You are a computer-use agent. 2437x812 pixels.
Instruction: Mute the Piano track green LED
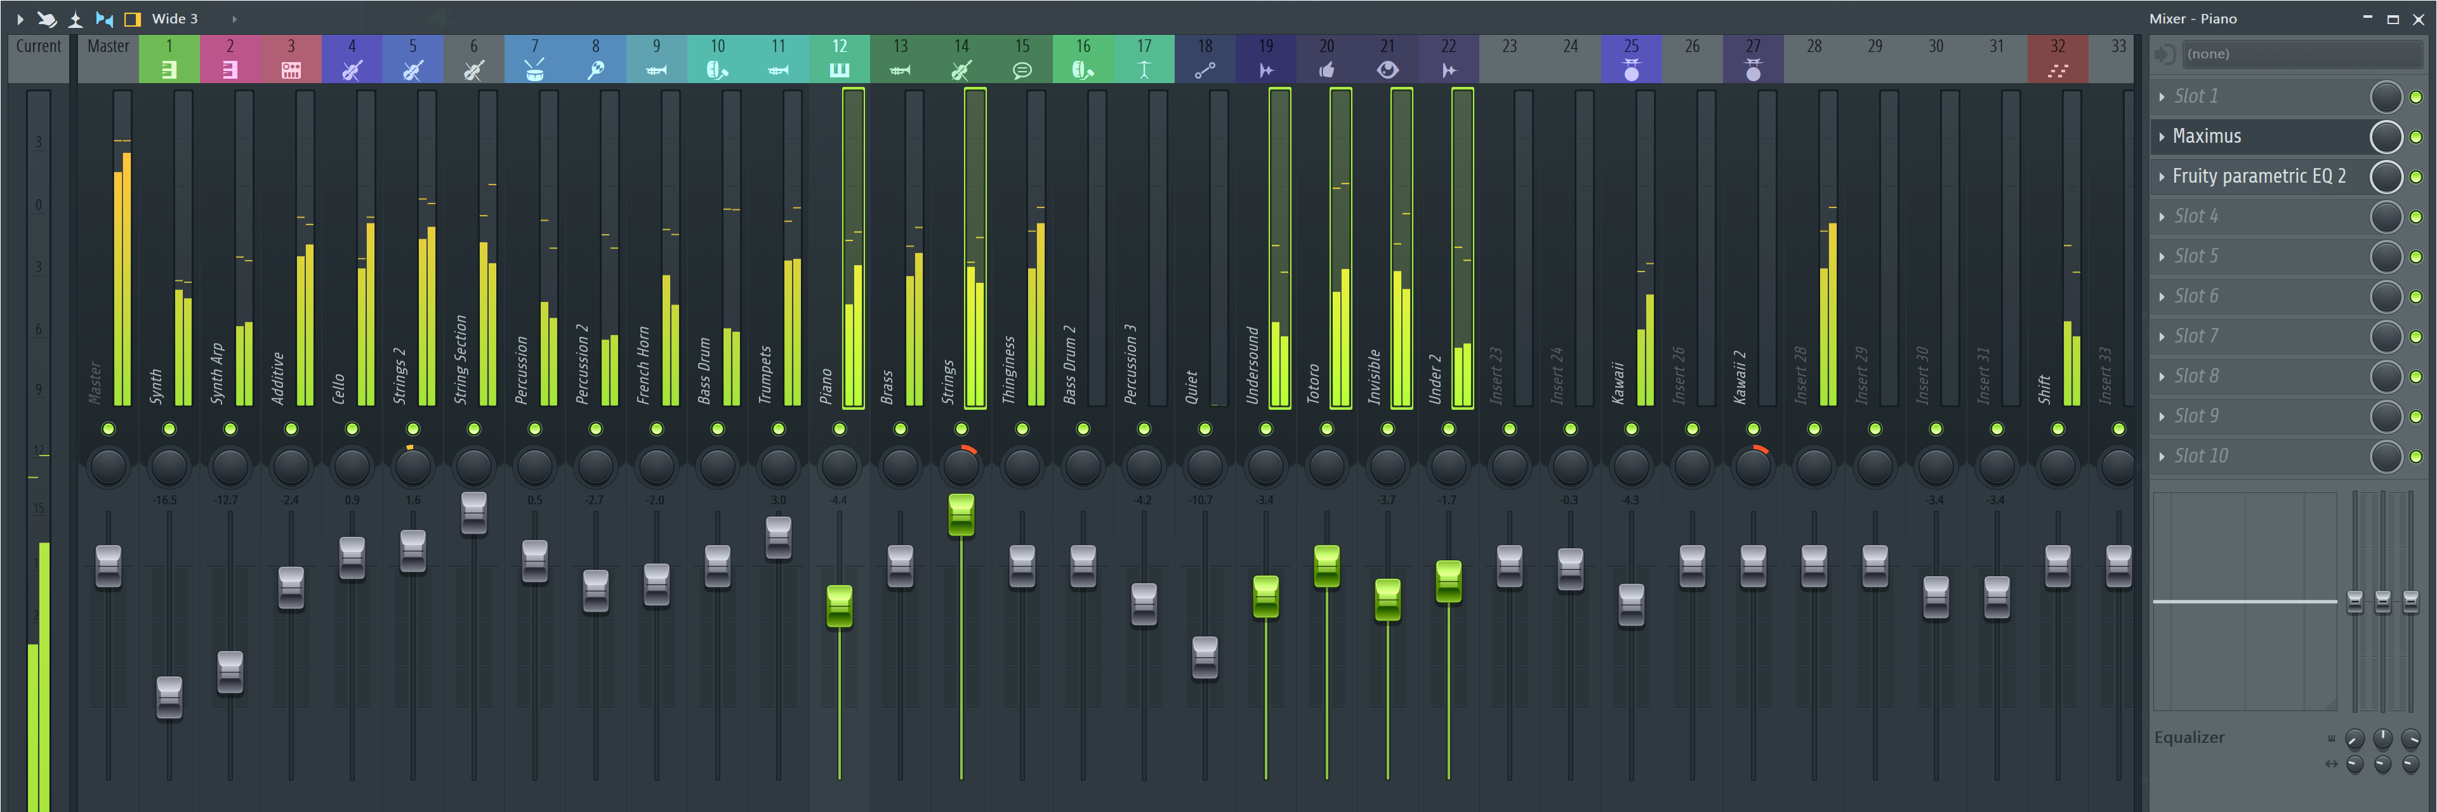coord(839,429)
